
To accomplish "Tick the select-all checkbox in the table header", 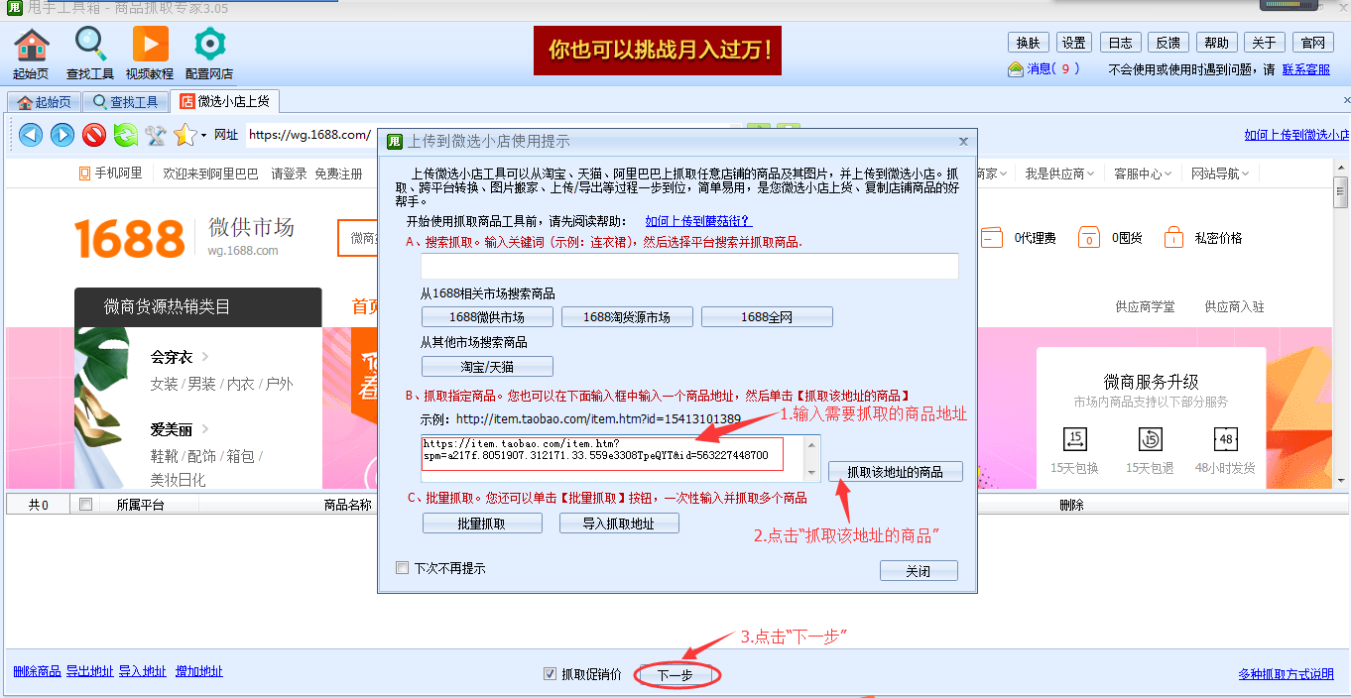I will point(85,505).
